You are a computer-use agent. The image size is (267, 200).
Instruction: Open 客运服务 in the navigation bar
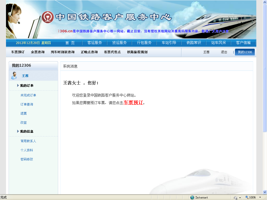click(95, 43)
